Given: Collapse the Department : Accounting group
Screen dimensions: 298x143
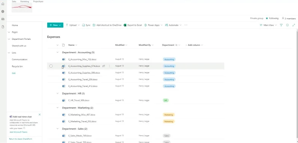Looking at the screenshot, I should click(57, 52).
